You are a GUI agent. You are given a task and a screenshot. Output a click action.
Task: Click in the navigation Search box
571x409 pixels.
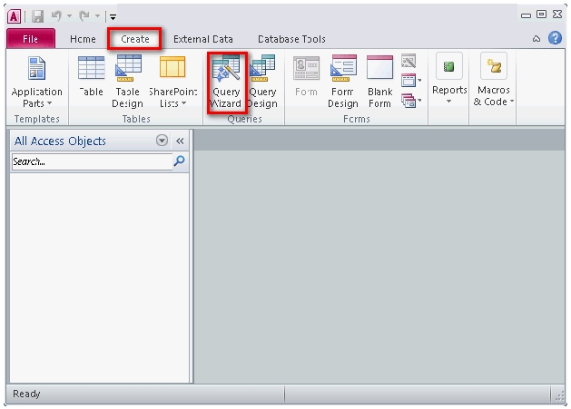pyautogui.click(x=92, y=161)
